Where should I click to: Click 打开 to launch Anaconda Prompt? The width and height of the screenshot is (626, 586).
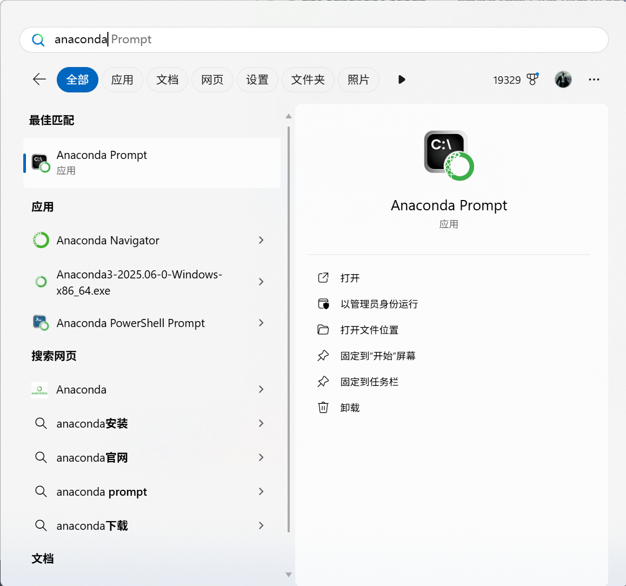point(350,278)
